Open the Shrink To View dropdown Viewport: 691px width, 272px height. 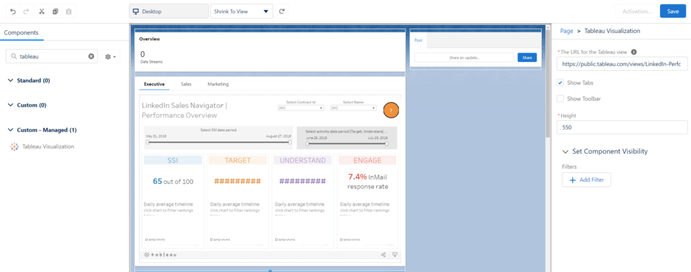pyautogui.click(x=242, y=11)
